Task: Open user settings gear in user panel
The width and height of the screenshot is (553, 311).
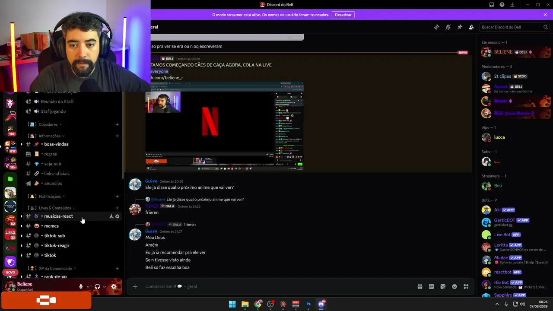Action: click(114, 286)
